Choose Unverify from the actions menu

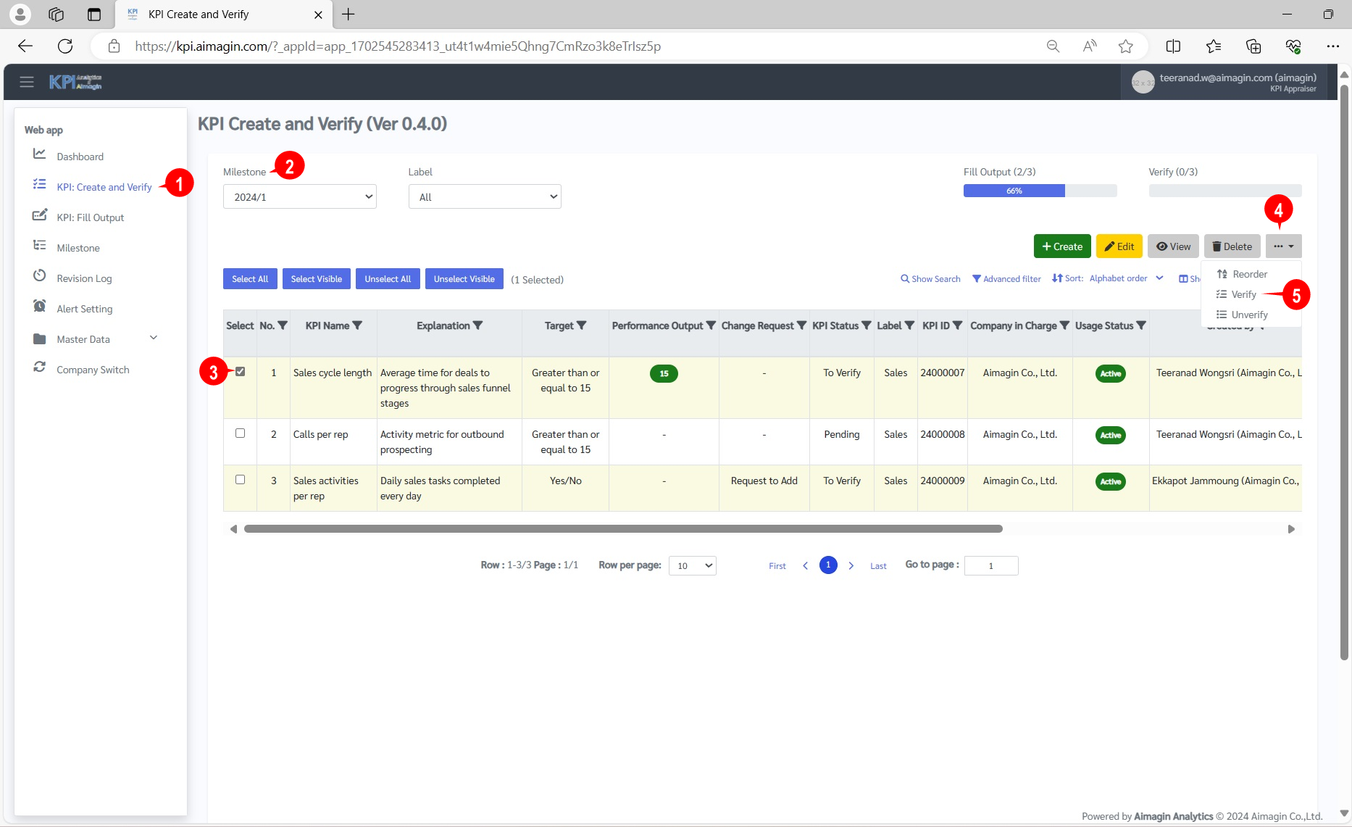coord(1248,315)
